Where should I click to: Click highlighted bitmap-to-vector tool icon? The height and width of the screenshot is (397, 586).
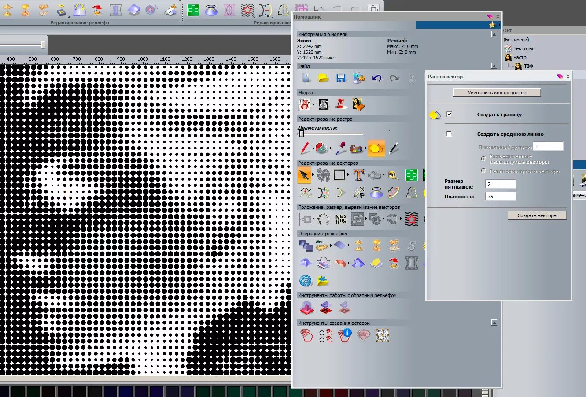(376, 148)
